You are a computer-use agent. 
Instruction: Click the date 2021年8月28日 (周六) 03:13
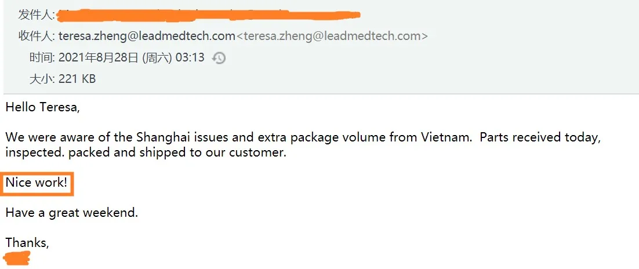(132, 57)
